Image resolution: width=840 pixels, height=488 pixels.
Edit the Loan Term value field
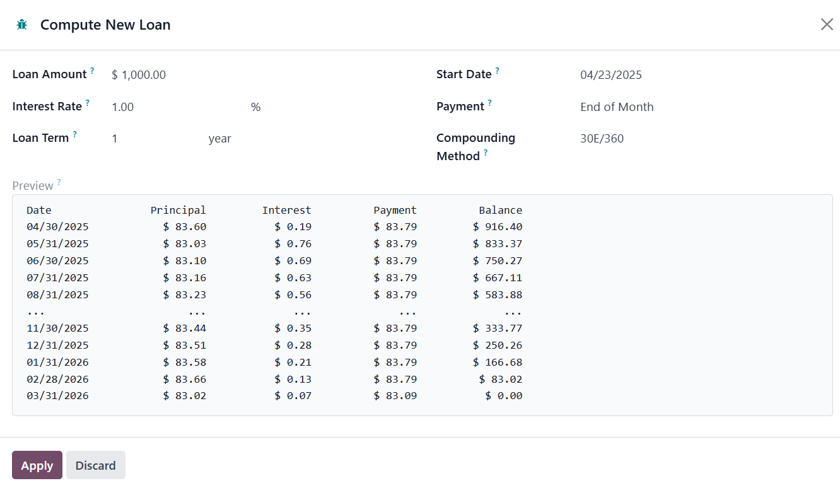(x=155, y=139)
